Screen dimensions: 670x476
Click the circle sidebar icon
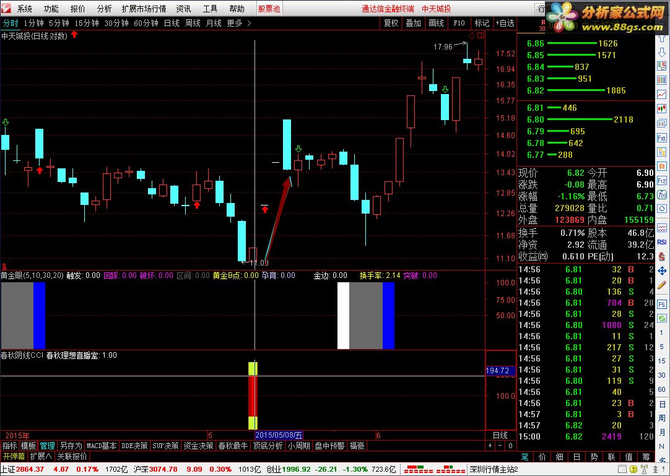(x=662, y=209)
